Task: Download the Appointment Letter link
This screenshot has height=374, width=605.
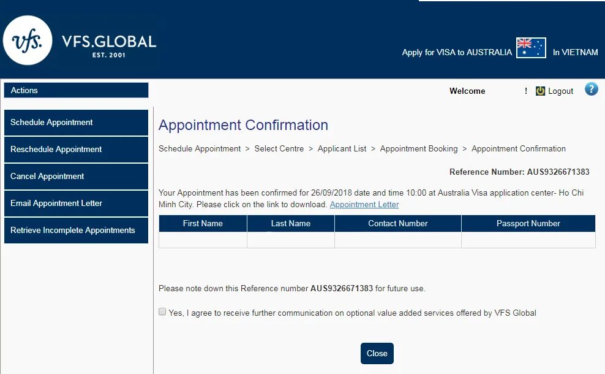Action: tap(364, 205)
